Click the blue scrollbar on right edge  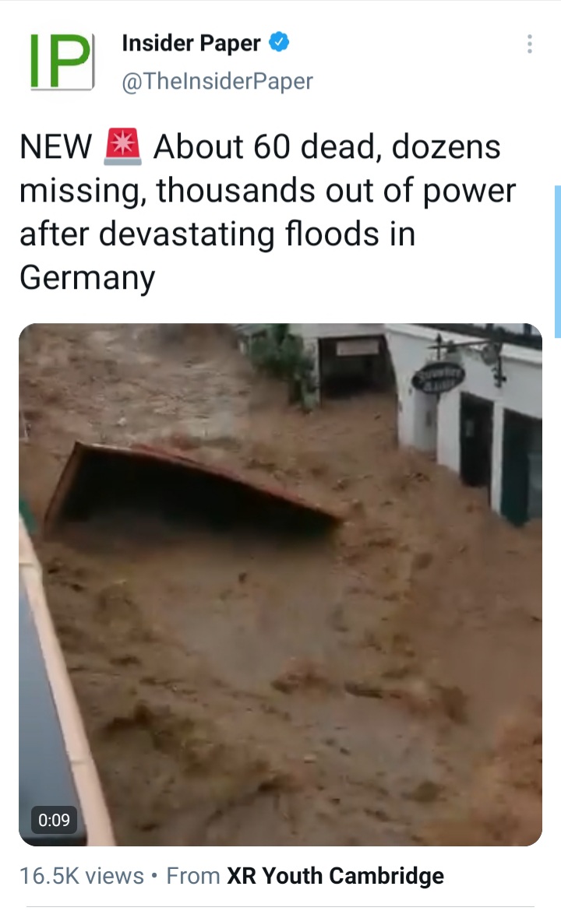557,254
